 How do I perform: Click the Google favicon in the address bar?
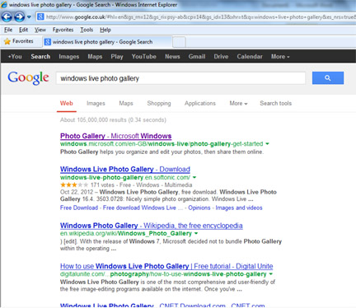click(x=40, y=16)
